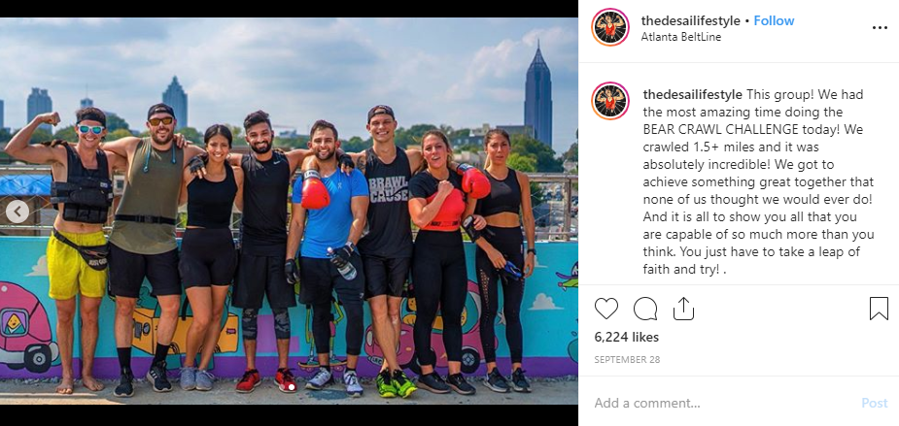The width and height of the screenshot is (899, 426).
Task: Submit the comment with the Post button
Action: pyautogui.click(x=875, y=403)
